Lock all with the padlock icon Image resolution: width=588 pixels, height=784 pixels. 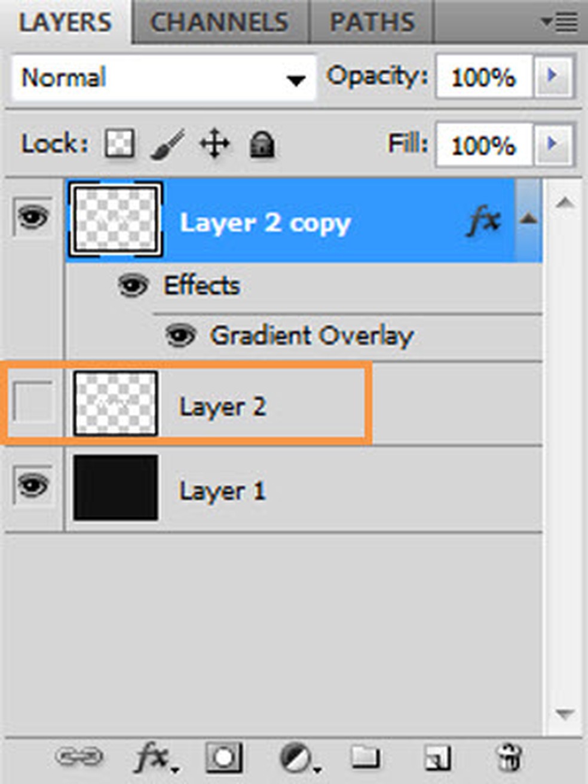point(261,145)
